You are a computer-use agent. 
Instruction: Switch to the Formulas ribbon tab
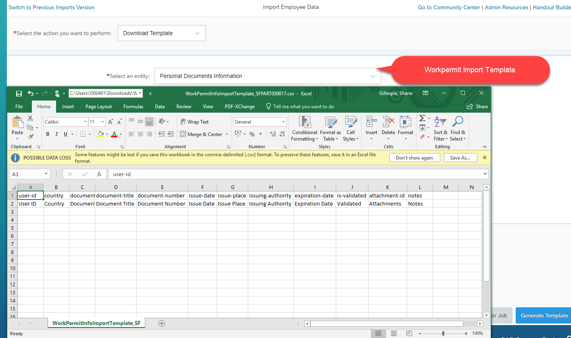133,107
